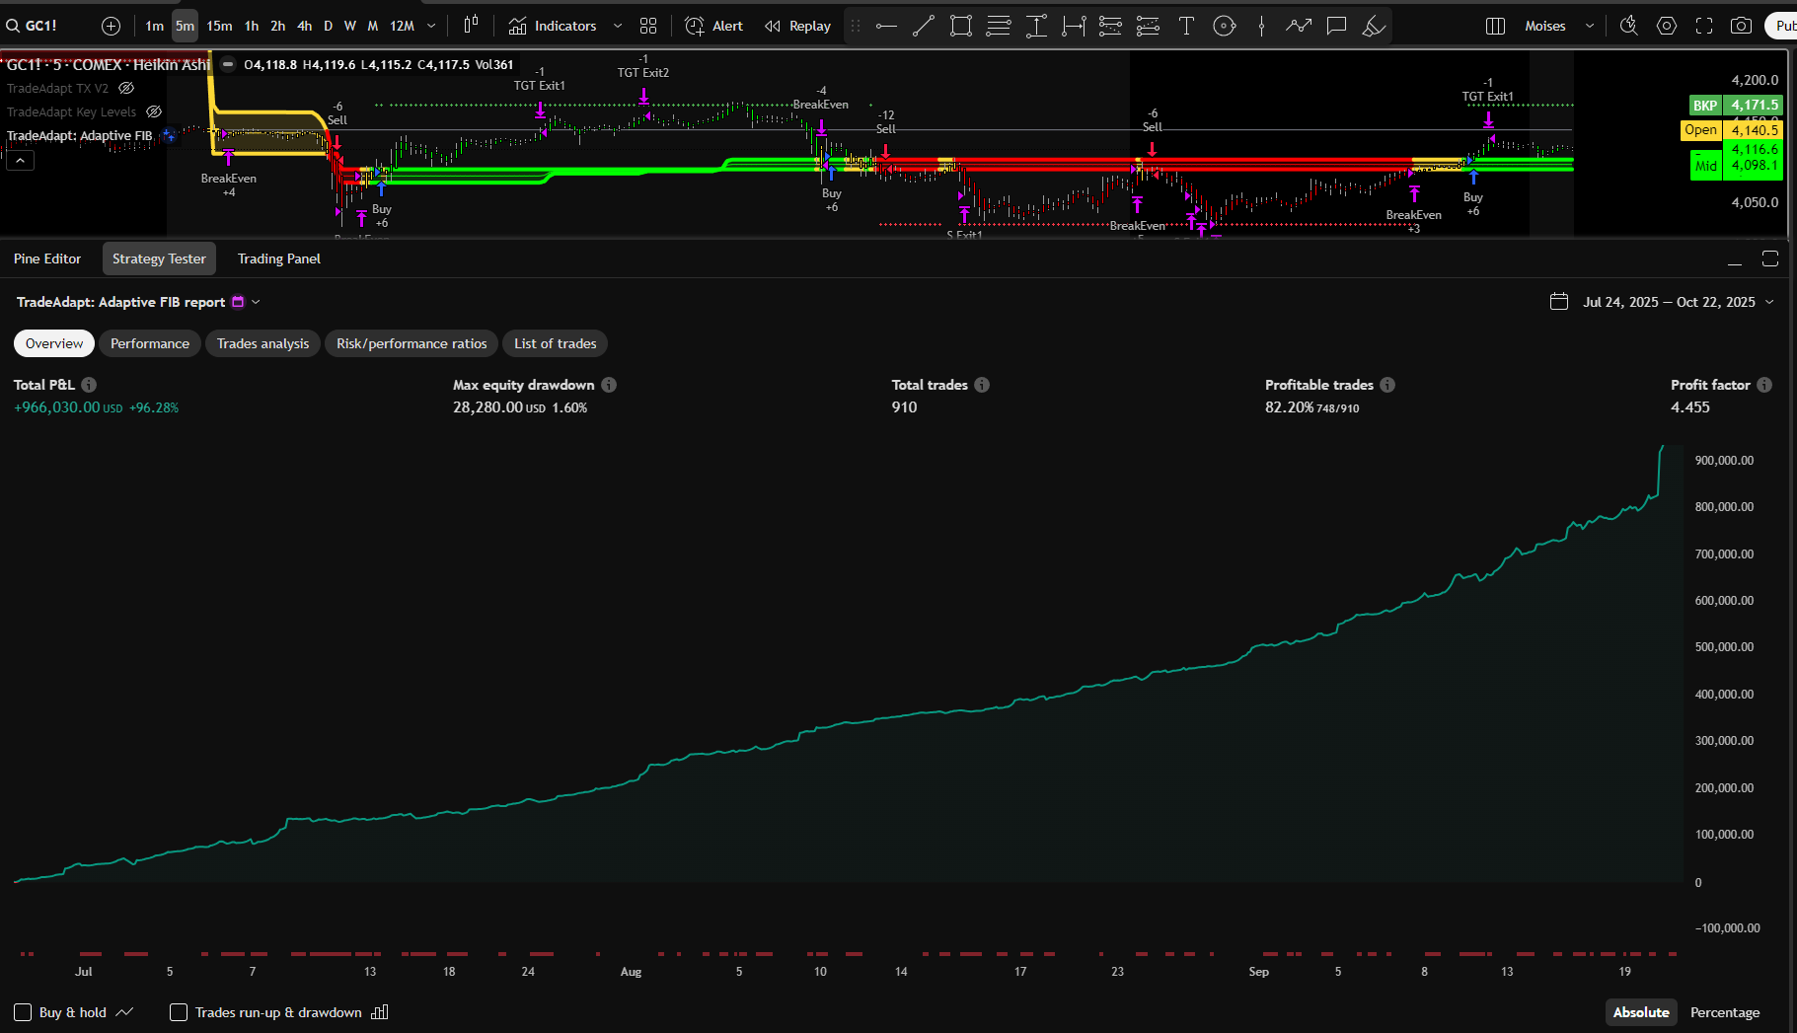This screenshot has width=1797, height=1033.
Task: Enter fullscreen mode
Action: (x=1704, y=26)
